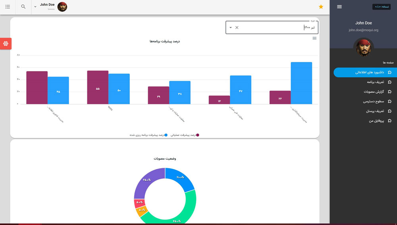The image size is (397, 225).
Task: Click puzzle icon beside پروفایل من
Action: (x=389, y=121)
